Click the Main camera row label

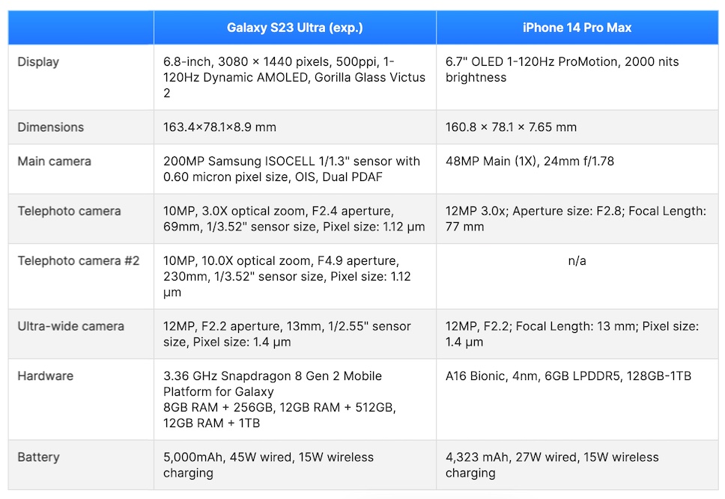[54, 161]
